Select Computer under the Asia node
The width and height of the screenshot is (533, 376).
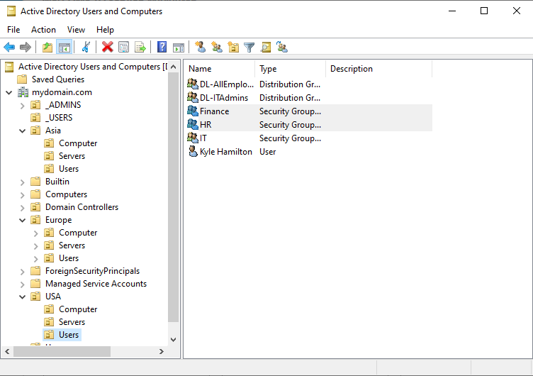point(78,143)
